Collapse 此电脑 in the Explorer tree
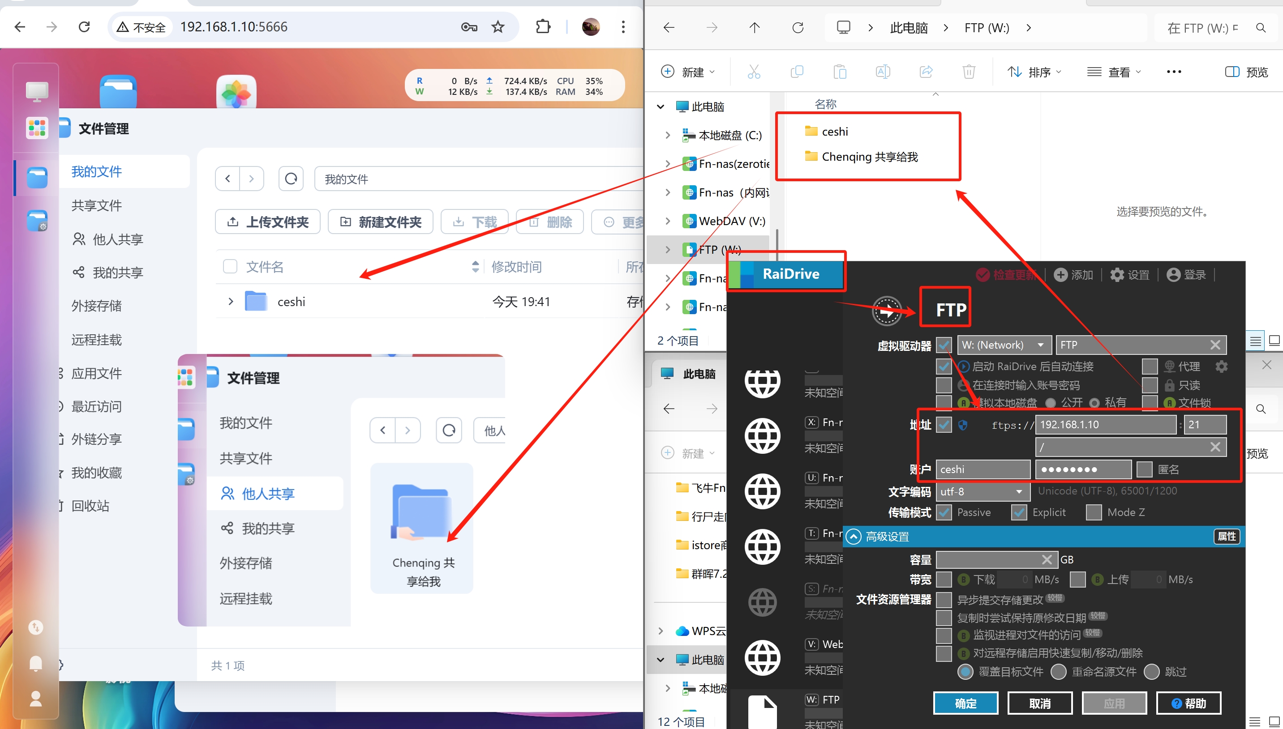This screenshot has width=1283, height=729. (x=661, y=107)
